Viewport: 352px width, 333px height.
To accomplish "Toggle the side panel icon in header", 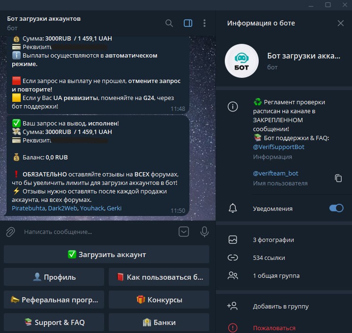I will click(x=188, y=23).
